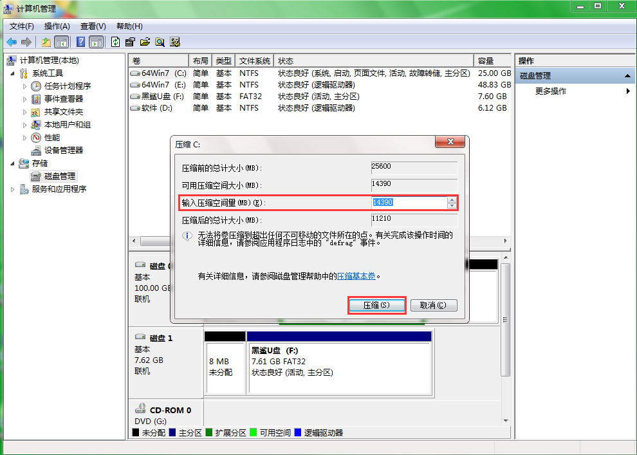Viewport: 637px width, 455px height.
Task: Open the 查看(V) menu
Action: click(93, 26)
